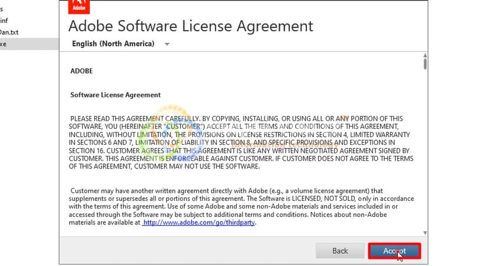Click the Back button

[x=340, y=251]
